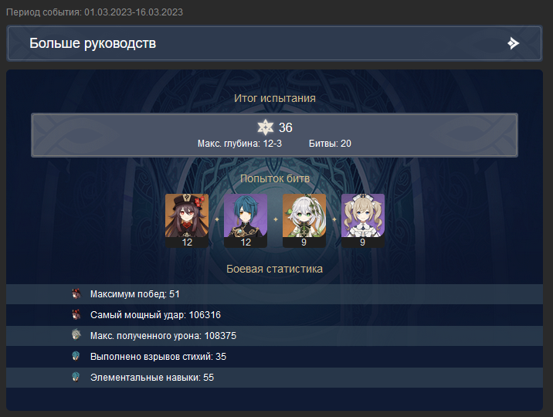Select the Самый мощный удар: 106316 row

[x=274, y=315]
